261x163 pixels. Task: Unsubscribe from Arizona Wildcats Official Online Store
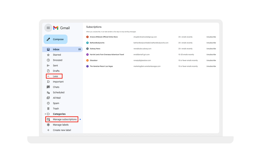point(211,37)
